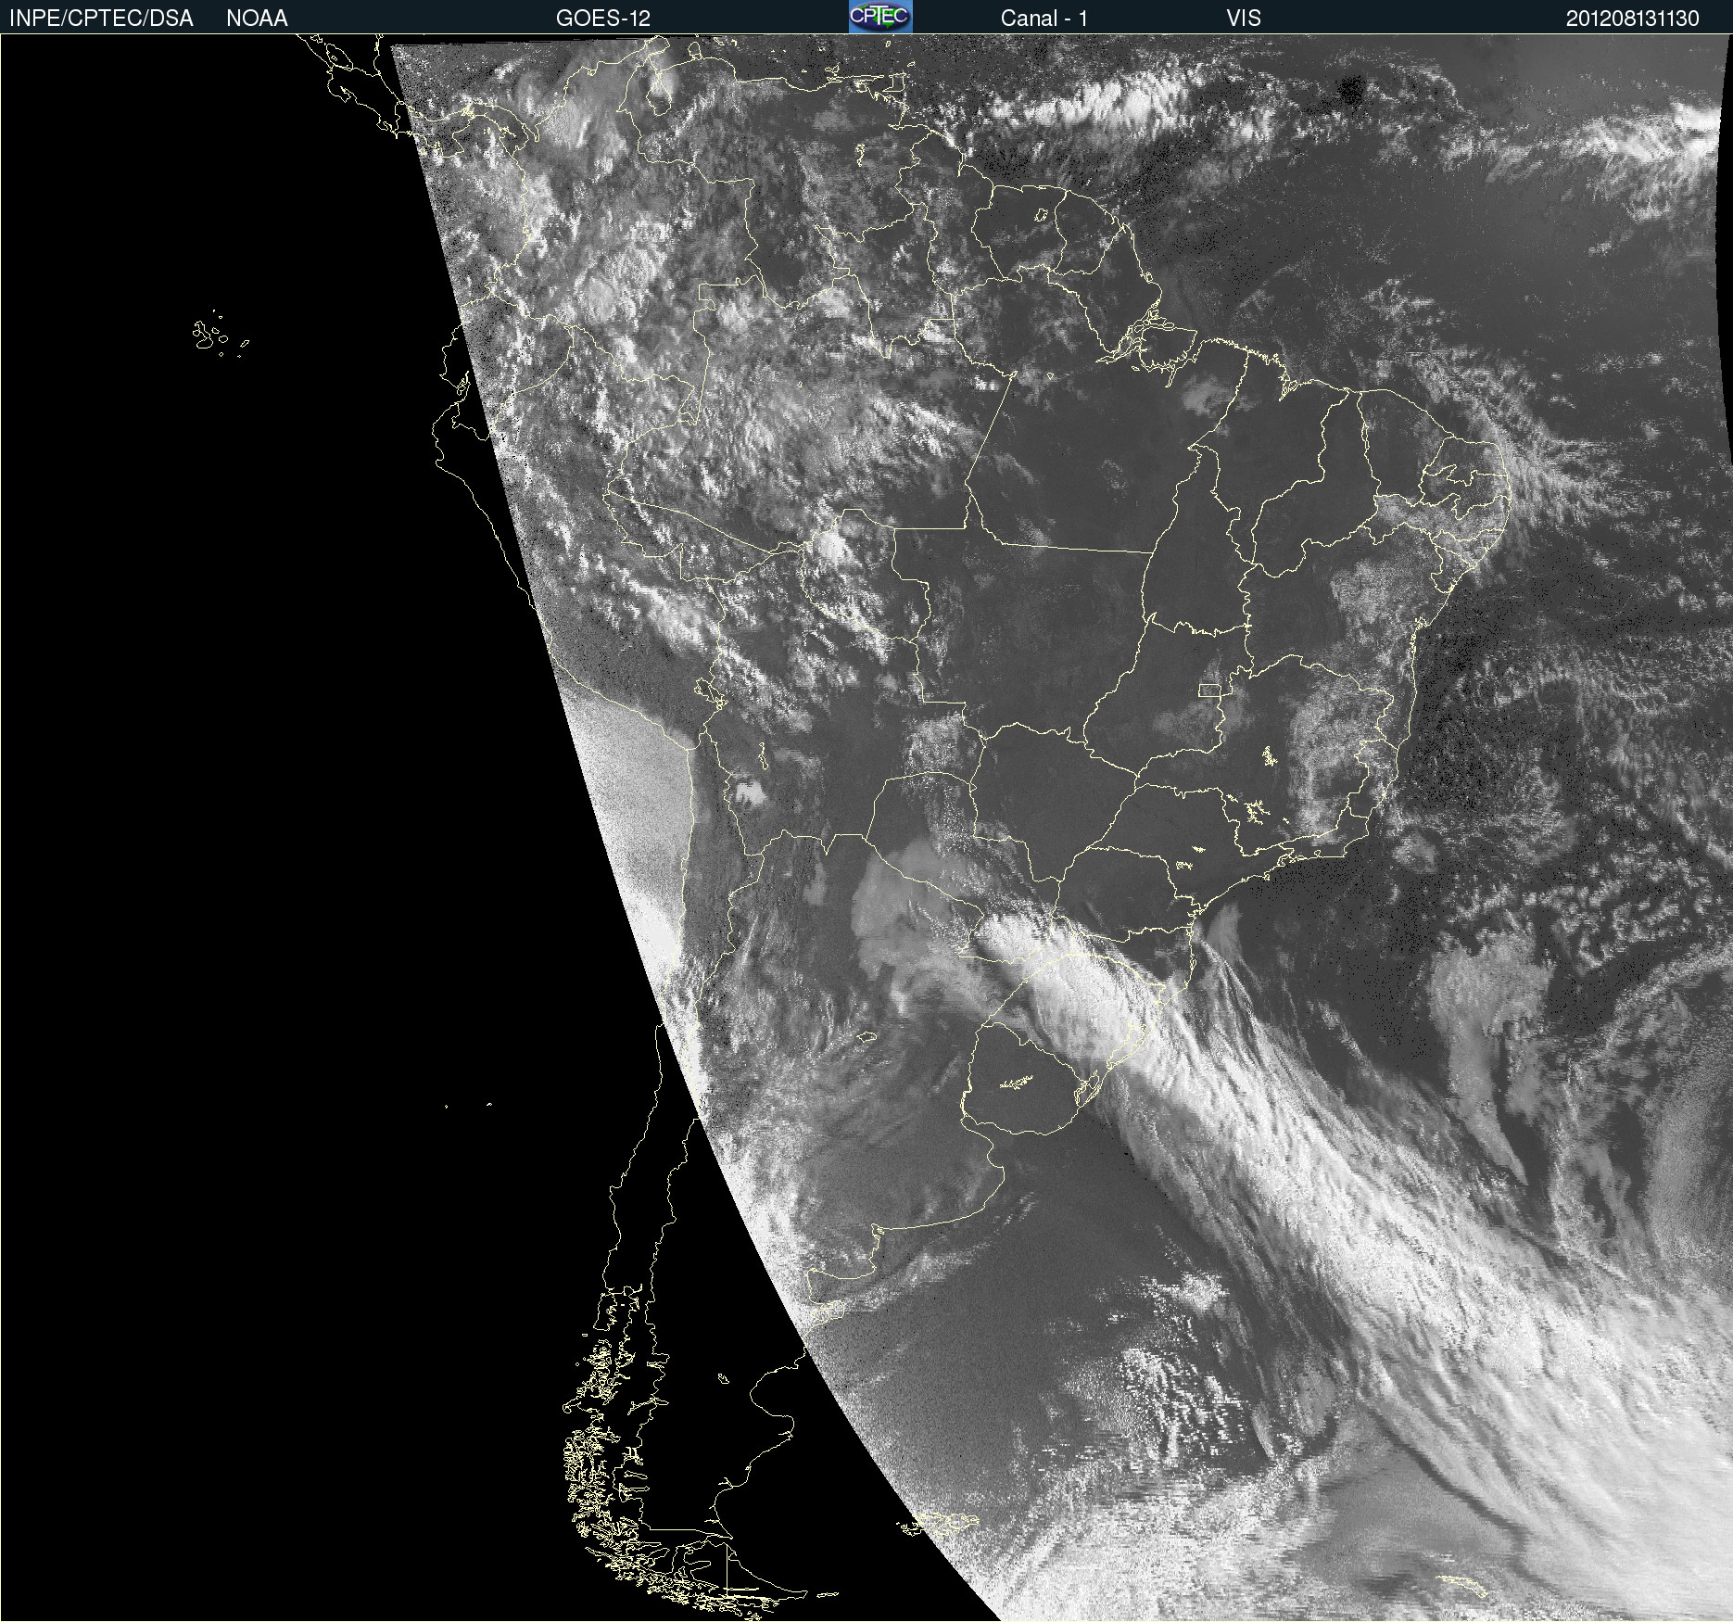This screenshot has width=1733, height=1622.
Task: Click the Canal - 1 channel label
Action: [1044, 19]
